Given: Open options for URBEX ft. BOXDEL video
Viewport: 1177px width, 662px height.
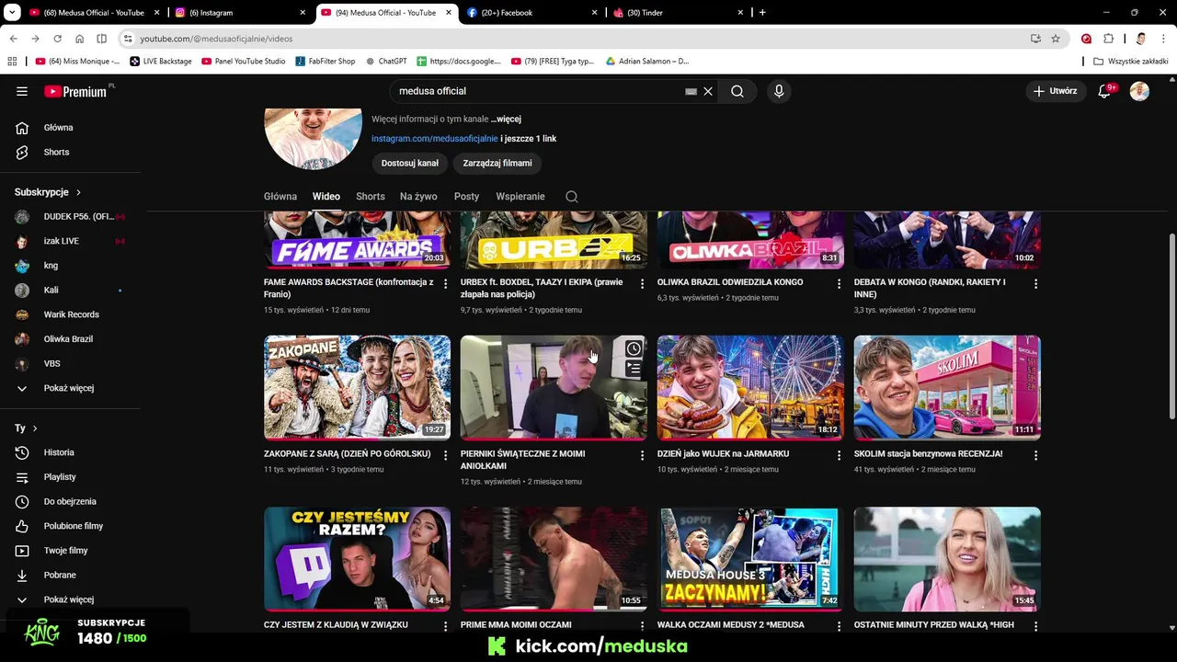Looking at the screenshot, I should 643,284.
